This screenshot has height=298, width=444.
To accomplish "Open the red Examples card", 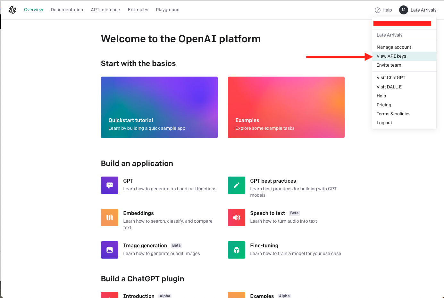I will coord(286,107).
